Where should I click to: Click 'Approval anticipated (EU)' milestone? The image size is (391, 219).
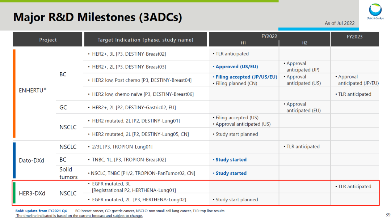[303, 107]
